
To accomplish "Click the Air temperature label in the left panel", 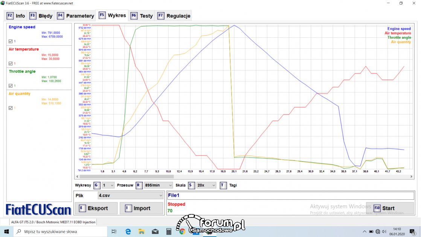I will [24, 49].
